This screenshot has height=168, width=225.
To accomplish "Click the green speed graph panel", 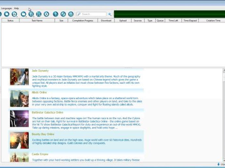I will click(x=170, y=14).
